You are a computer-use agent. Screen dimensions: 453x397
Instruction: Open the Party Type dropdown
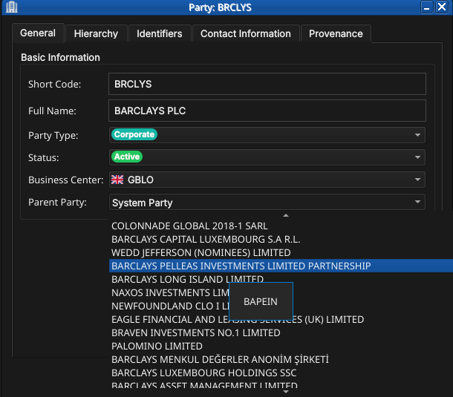pos(267,135)
